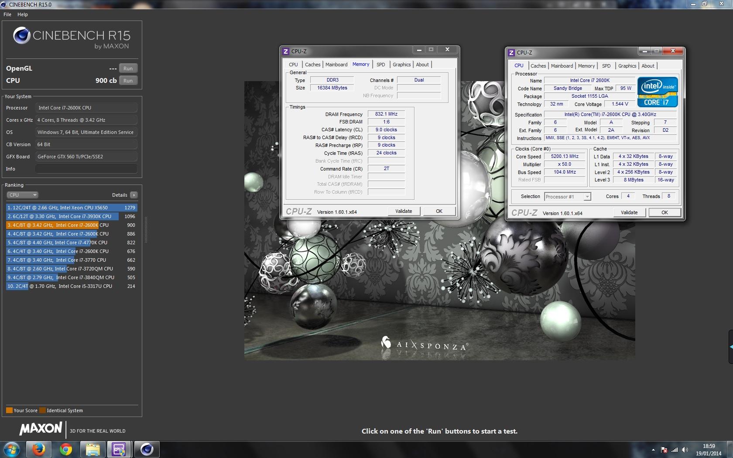
Task: Click OK in right CPU-Z window
Action: (664, 212)
